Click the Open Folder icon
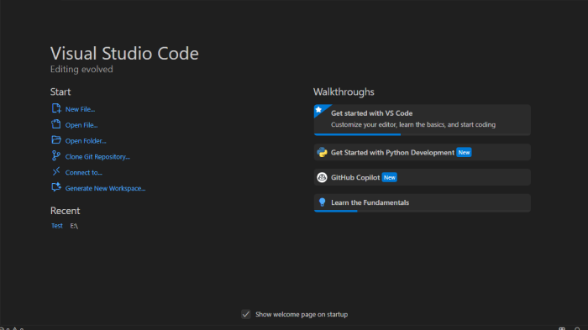 point(56,140)
